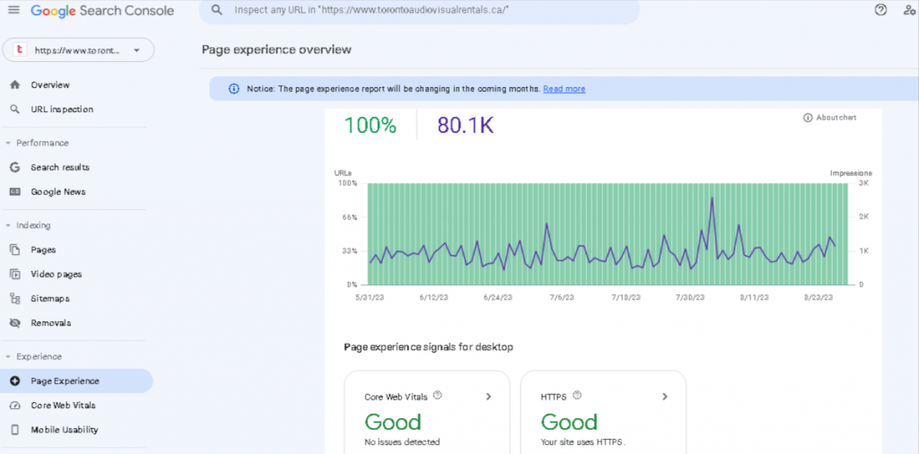Viewport: 919px width, 454px height.
Task: Click the tallest impressions spike on chart
Action: [712, 198]
